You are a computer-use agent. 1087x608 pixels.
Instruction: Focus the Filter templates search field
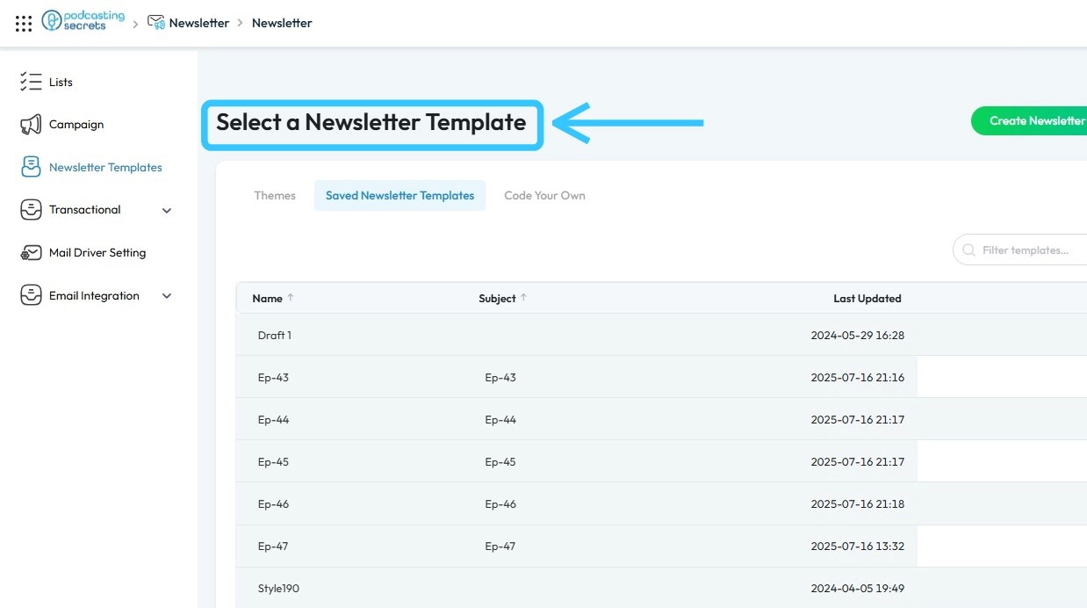coord(1027,250)
